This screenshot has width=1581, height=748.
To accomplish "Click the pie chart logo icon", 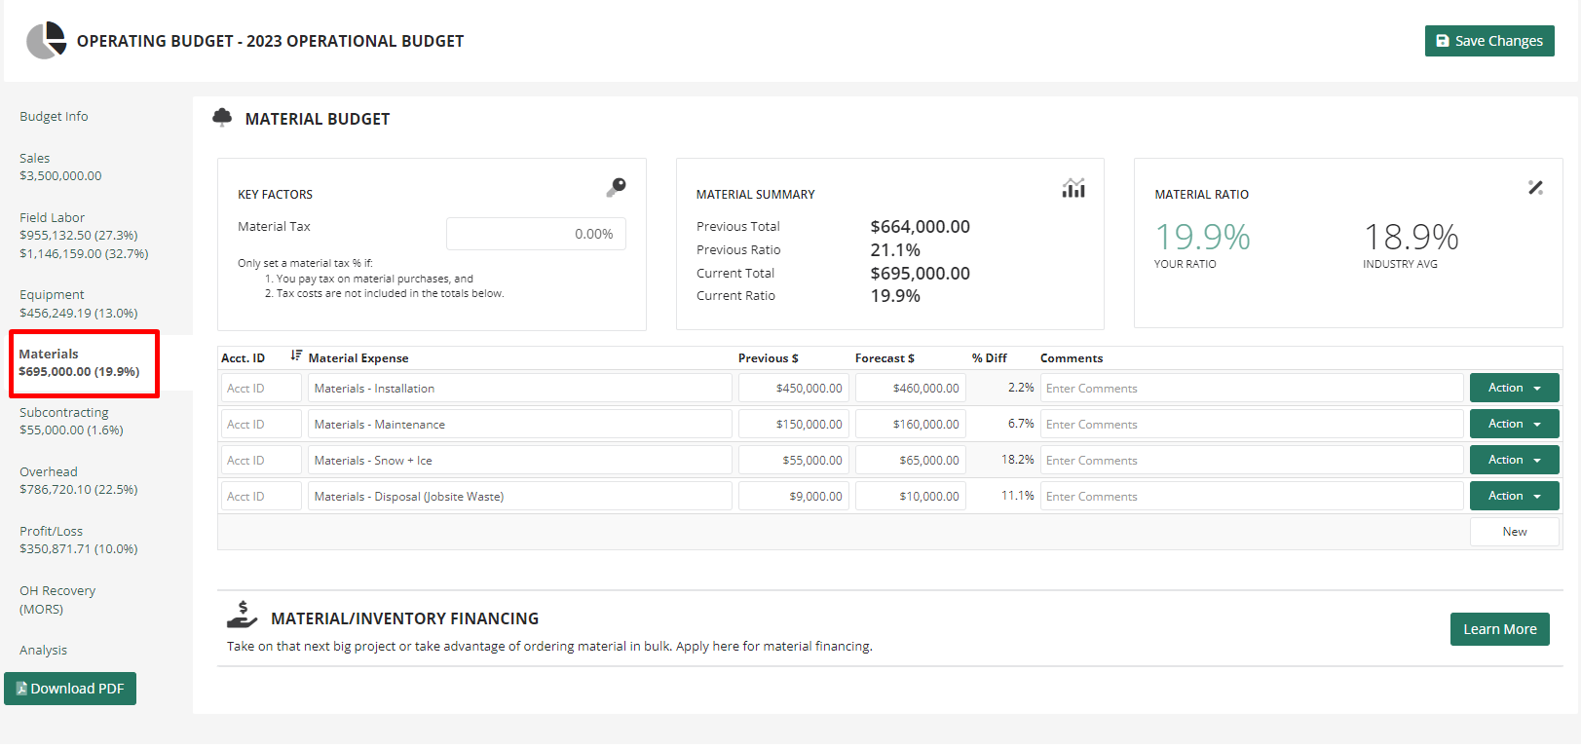I will pyautogui.click(x=46, y=41).
